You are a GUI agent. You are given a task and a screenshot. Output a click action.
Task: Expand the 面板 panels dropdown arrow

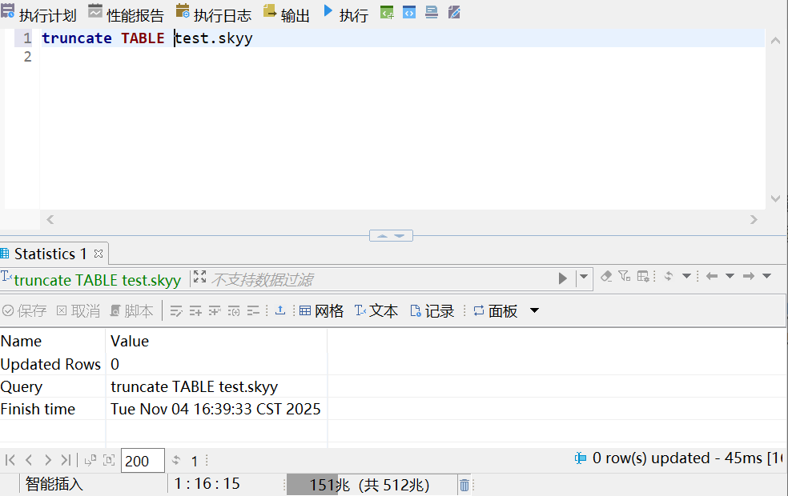(x=535, y=311)
